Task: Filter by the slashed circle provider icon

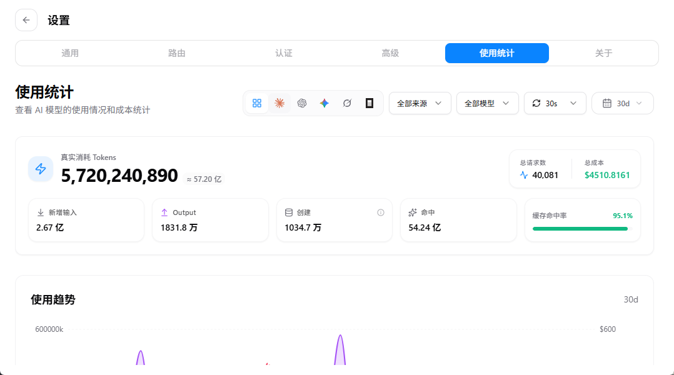Action: tap(347, 103)
